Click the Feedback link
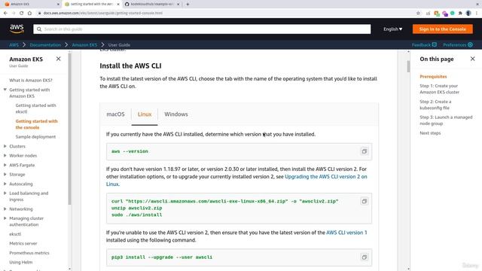Image resolution: width=482 pixels, height=271 pixels. tap(424, 45)
